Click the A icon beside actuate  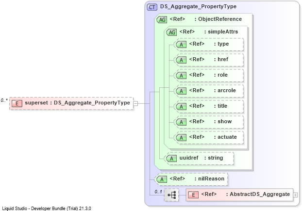(x=181, y=138)
